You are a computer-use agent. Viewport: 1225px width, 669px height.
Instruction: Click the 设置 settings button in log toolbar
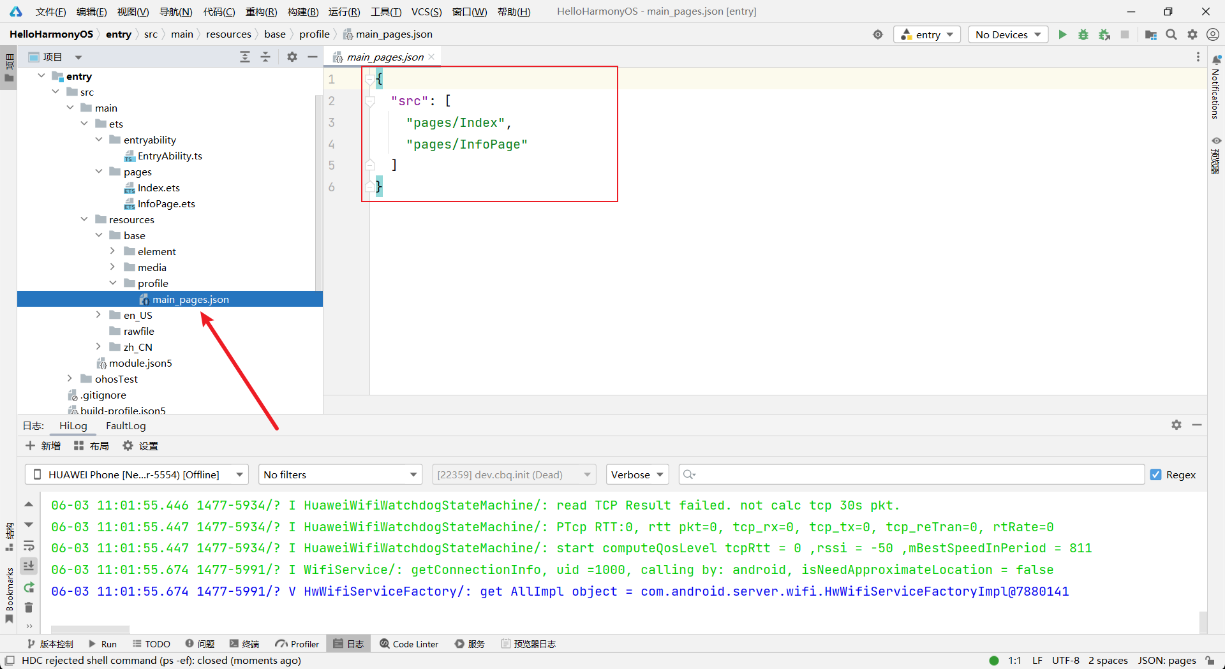[x=140, y=446]
